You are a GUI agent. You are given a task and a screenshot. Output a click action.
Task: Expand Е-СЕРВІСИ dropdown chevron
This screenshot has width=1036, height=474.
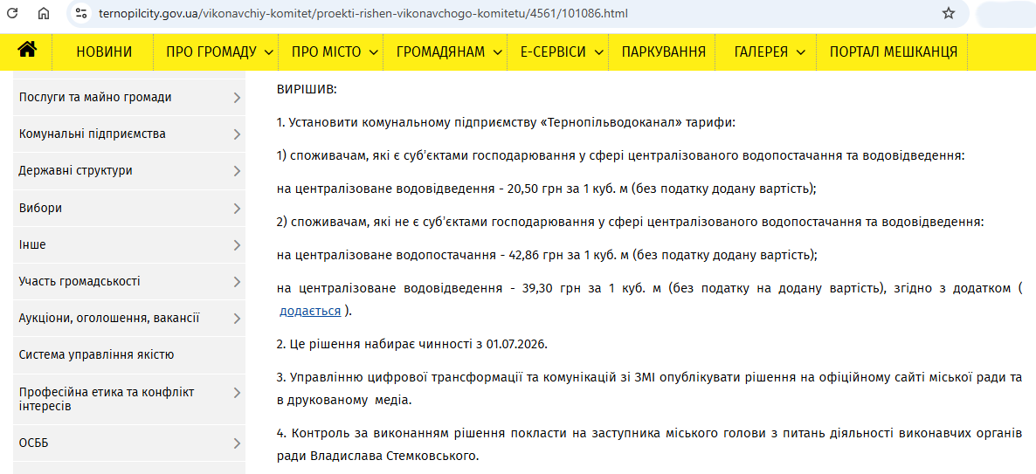pos(598,53)
